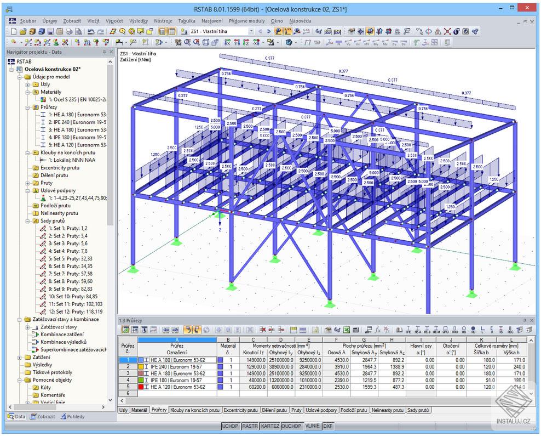Show view in Y direction

(x=237, y=42)
